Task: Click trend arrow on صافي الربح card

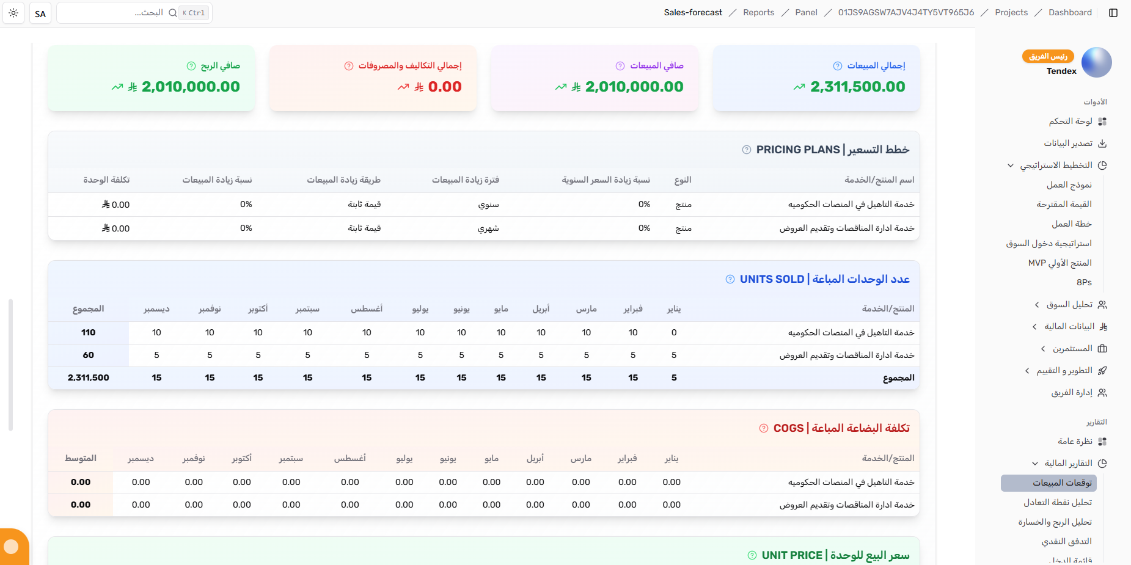Action: [x=117, y=87]
